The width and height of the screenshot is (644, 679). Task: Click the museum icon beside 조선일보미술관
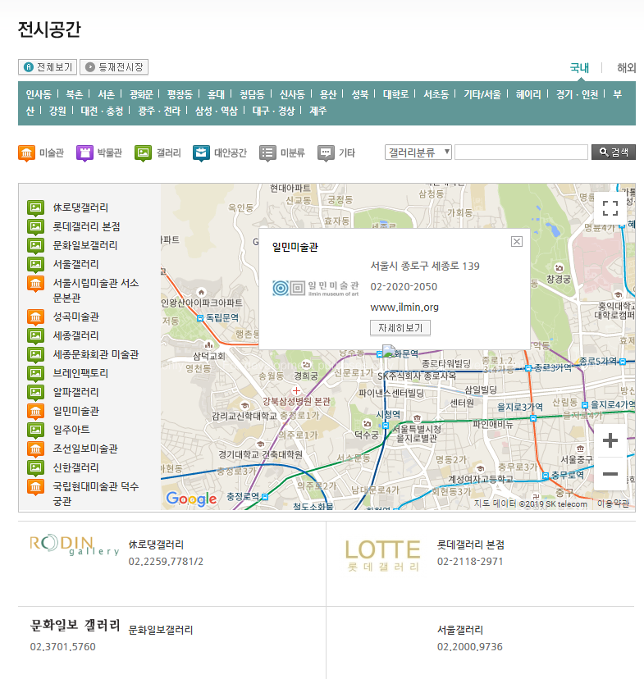(x=35, y=449)
